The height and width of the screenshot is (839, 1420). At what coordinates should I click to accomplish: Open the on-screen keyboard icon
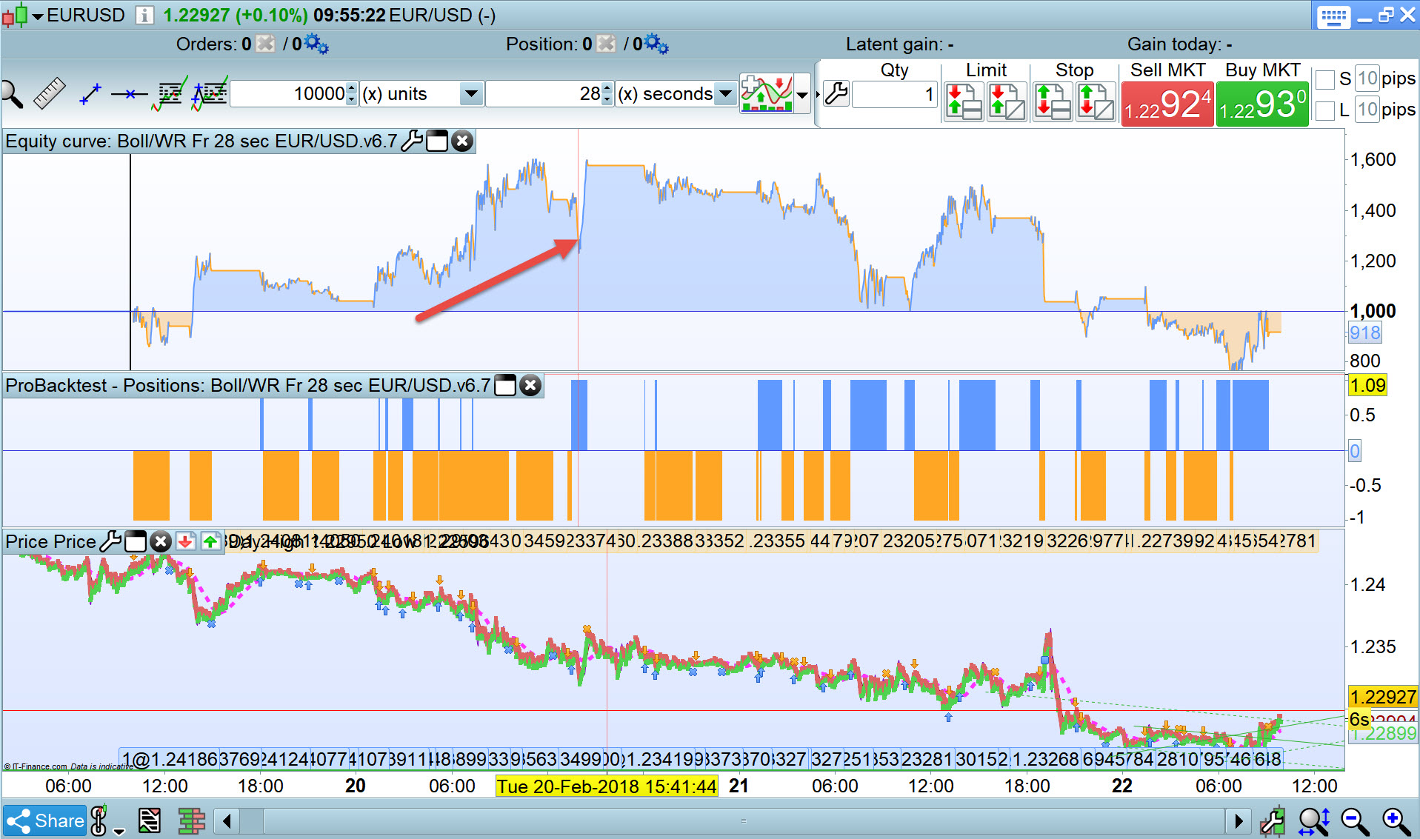(x=1333, y=16)
